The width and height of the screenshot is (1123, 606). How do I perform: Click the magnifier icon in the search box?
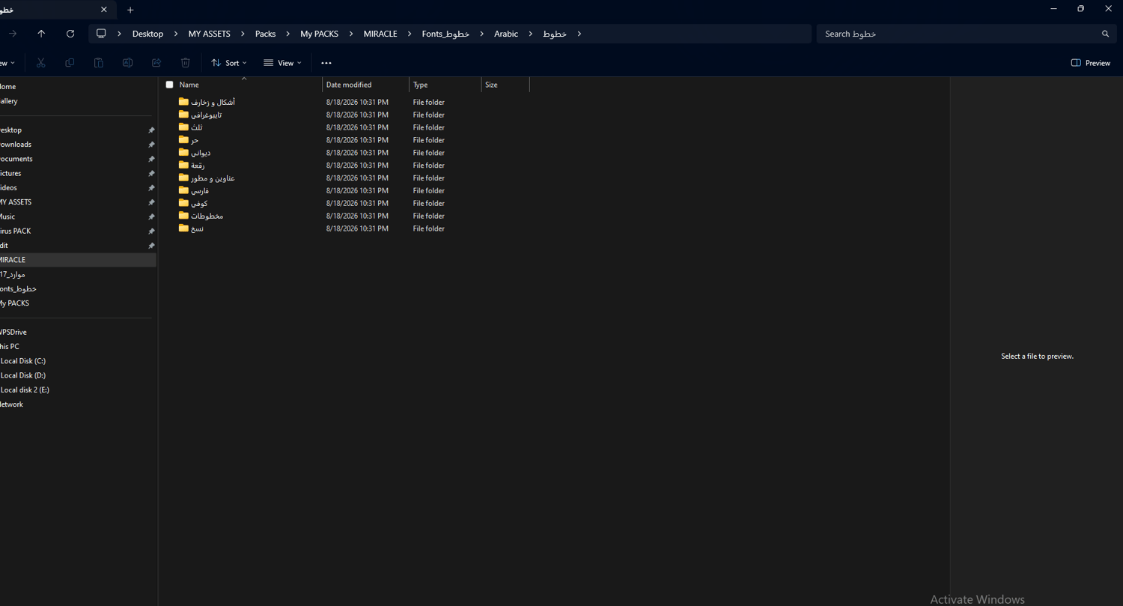tap(1105, 34)
